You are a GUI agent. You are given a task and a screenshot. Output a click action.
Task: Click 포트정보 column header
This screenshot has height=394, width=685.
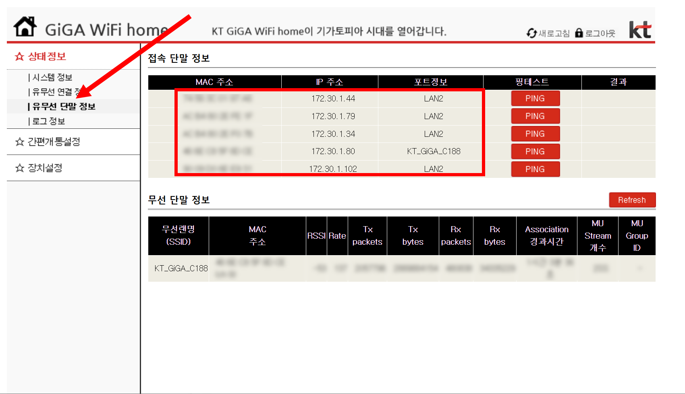[x=431, y=82]
